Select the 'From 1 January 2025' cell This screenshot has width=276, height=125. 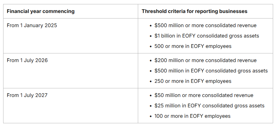pos(32,25)
